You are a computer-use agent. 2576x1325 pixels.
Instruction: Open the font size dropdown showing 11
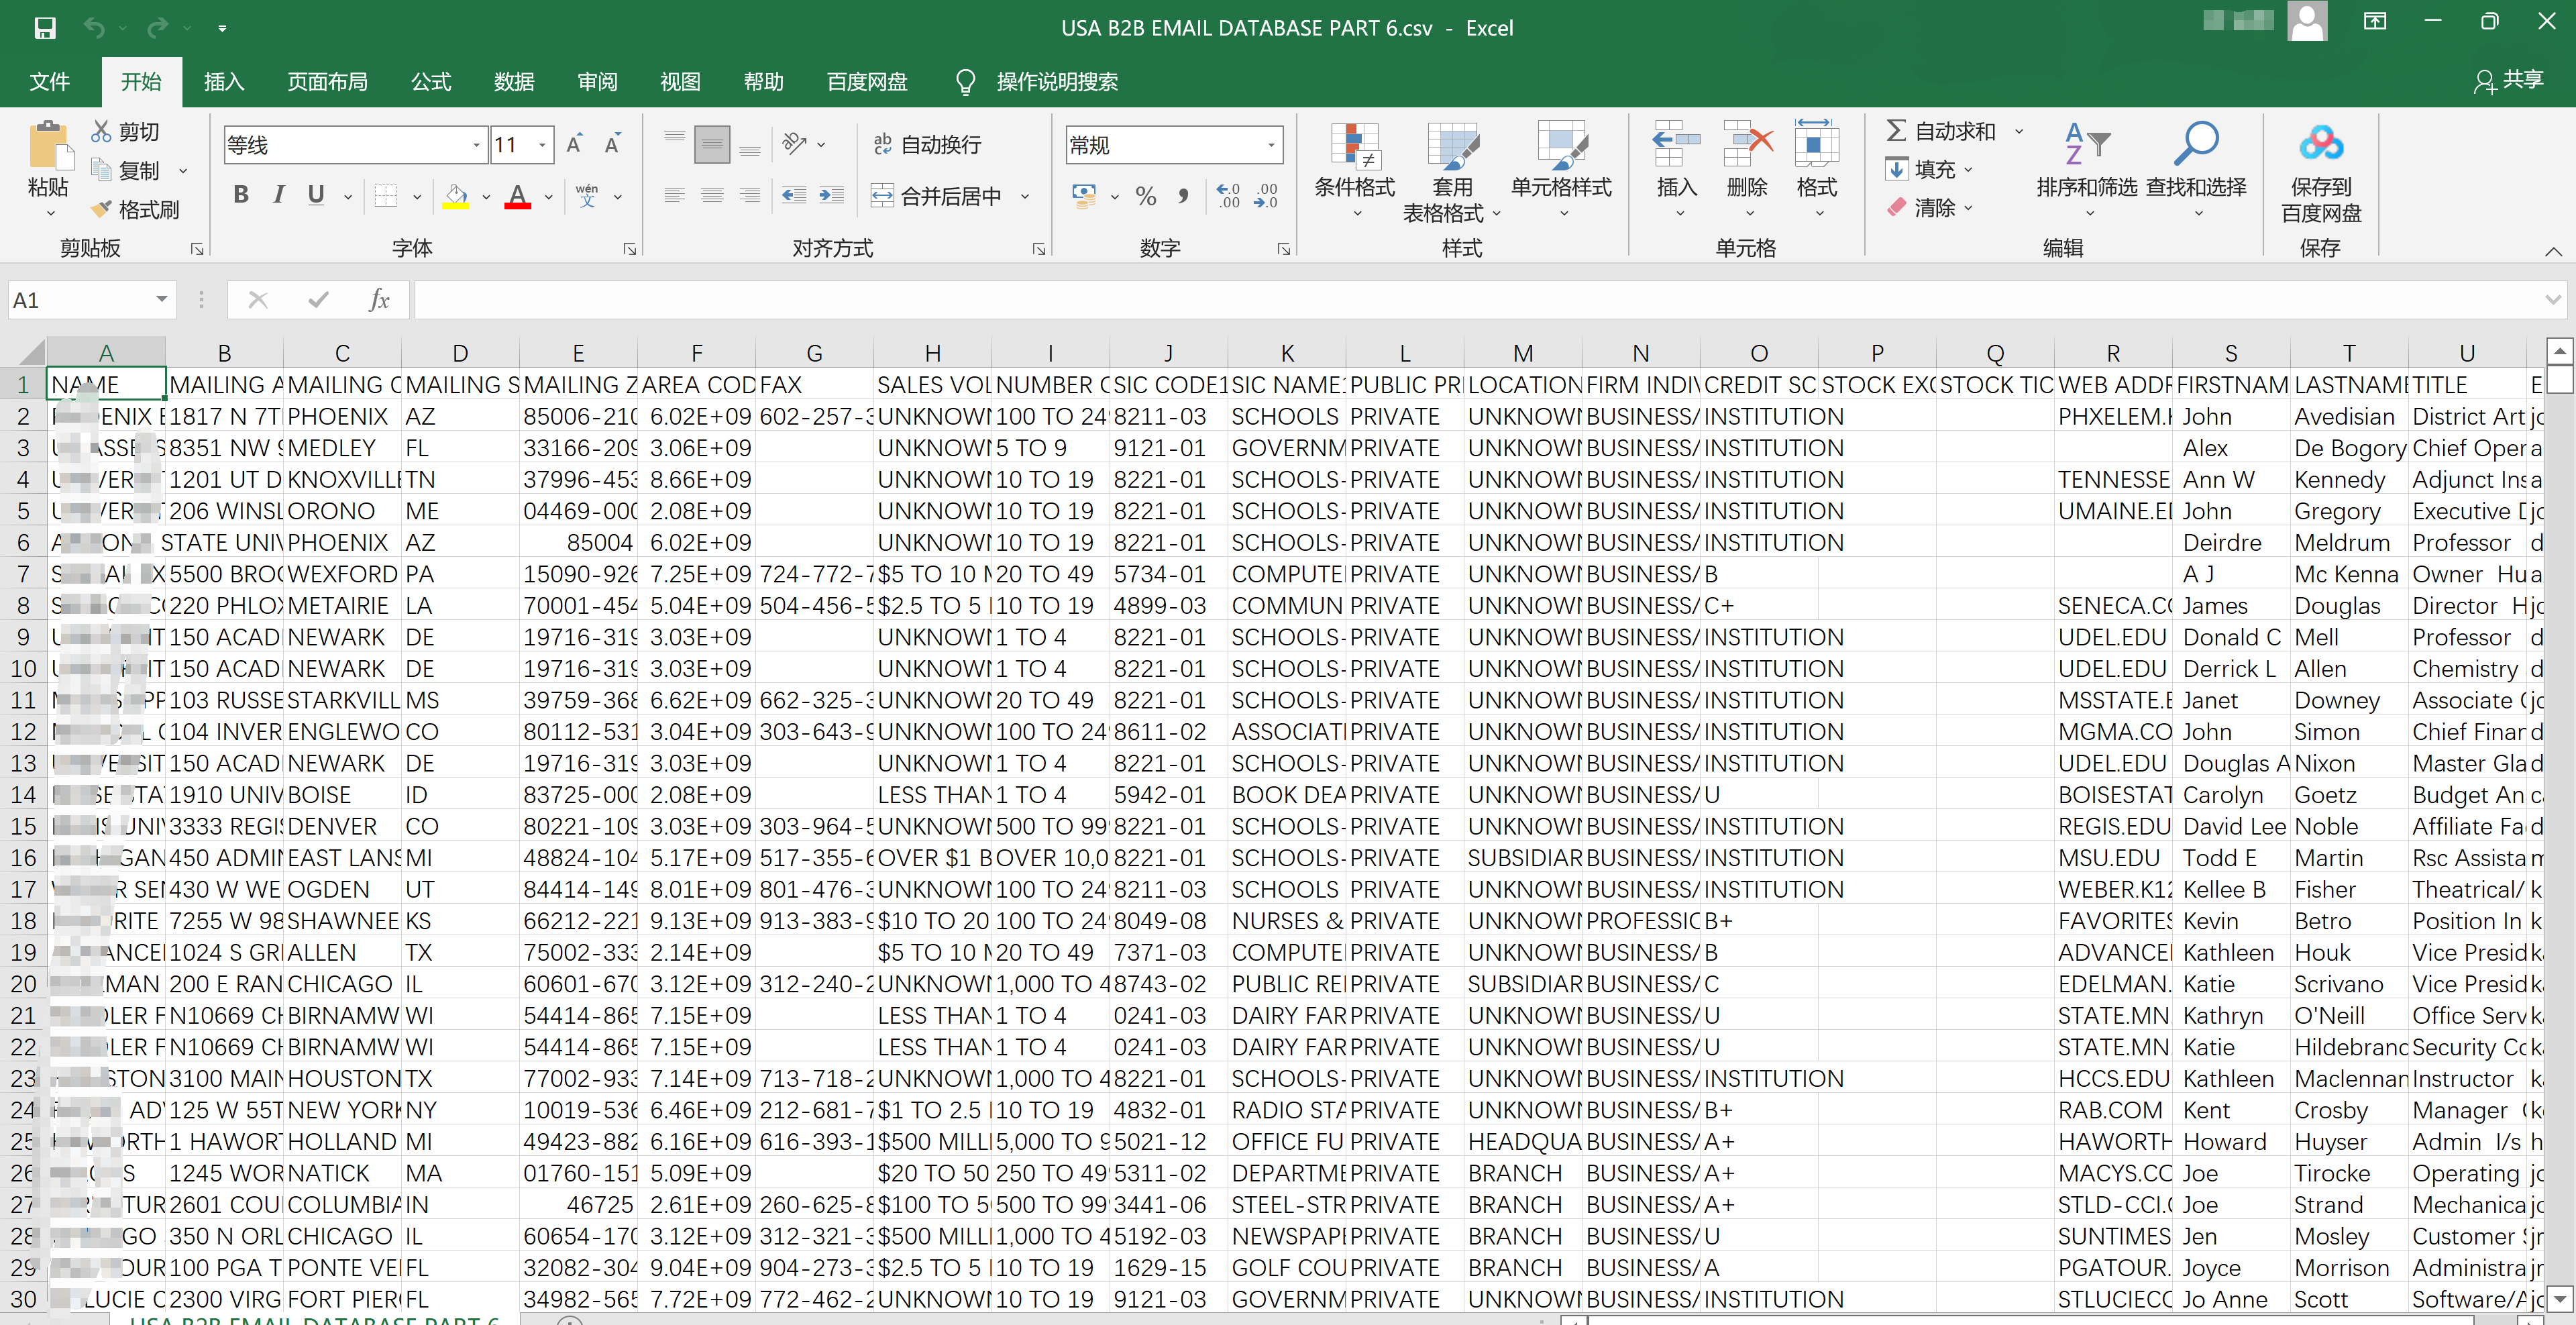pos(542,145)
